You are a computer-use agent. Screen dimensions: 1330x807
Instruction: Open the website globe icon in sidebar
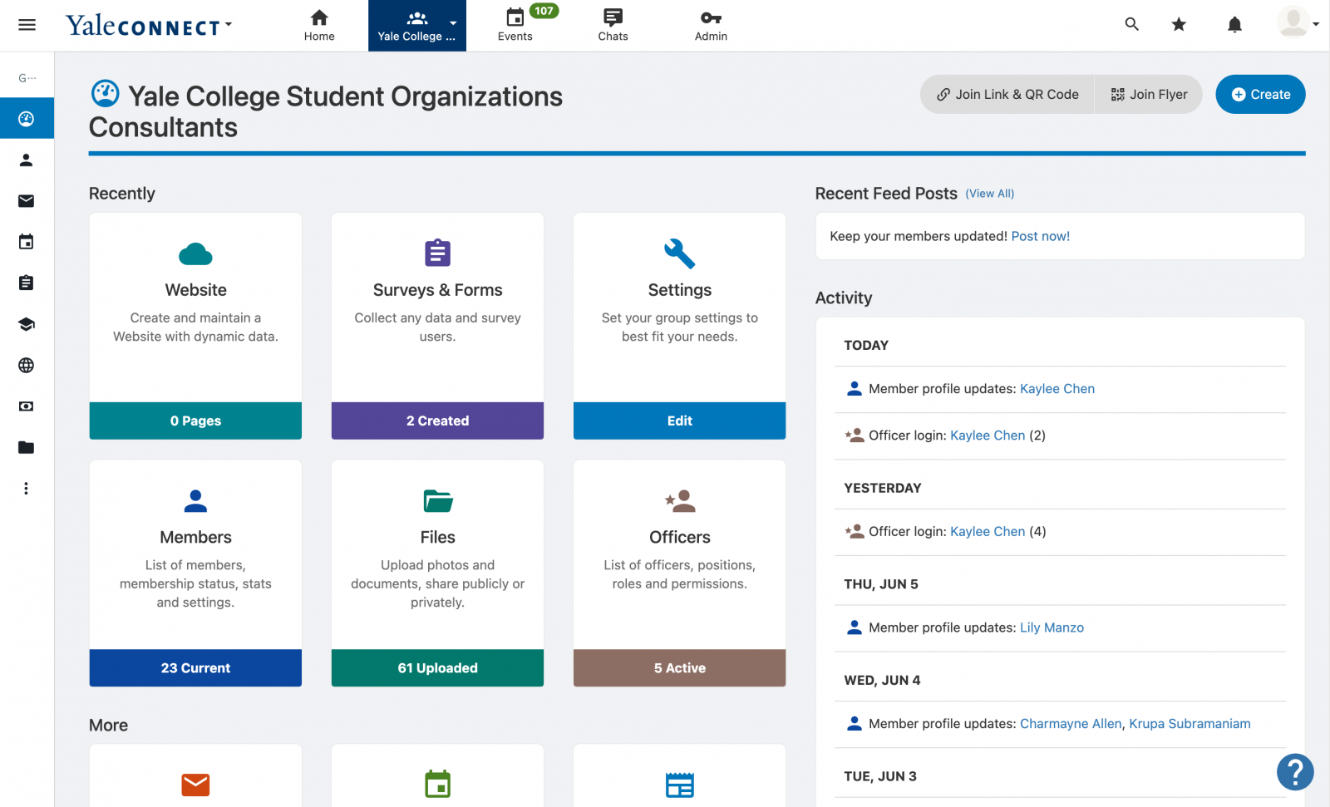pyautogui.click(x=27, y=365)
